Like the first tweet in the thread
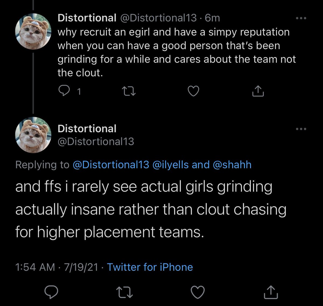This screenshot has width=323, height=306. coord(193,92)
